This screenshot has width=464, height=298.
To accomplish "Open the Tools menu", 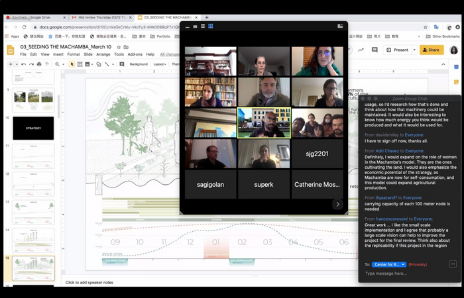I will [119, 54].
